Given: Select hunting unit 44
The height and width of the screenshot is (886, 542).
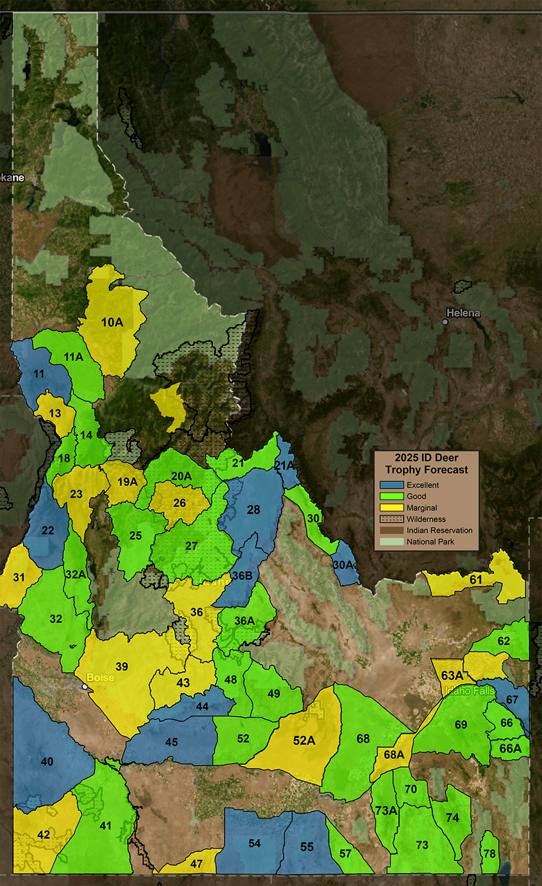Looking at the screenshot, I should point(202,706).
